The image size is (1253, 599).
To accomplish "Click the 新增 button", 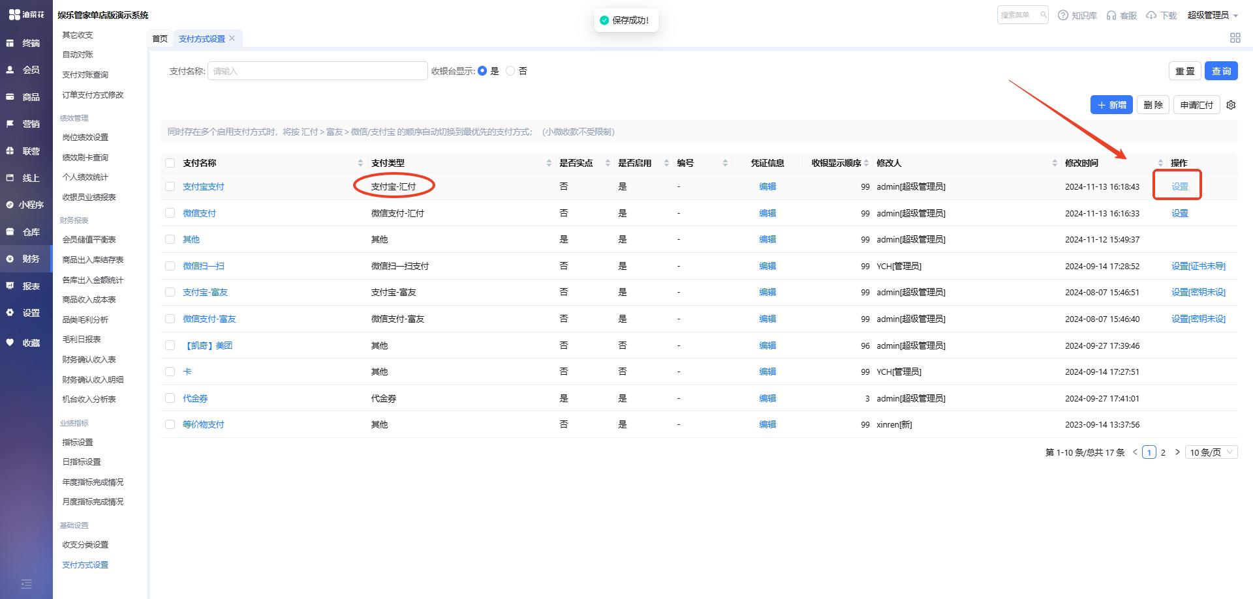I will point(1111,105).
